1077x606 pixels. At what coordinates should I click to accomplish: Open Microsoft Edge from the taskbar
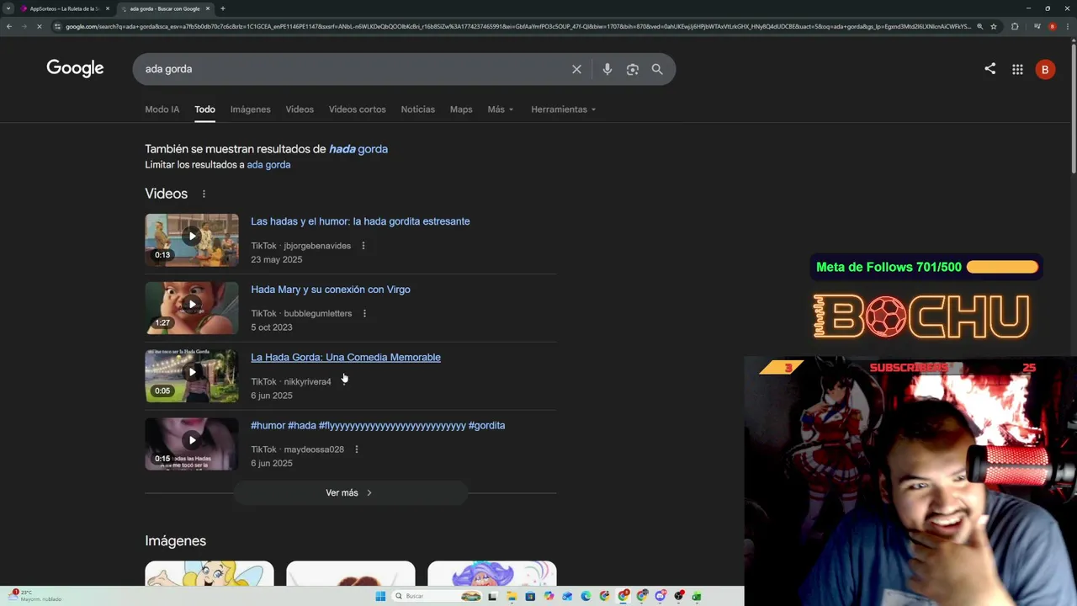pyautogui.click(x=586, y=596)
